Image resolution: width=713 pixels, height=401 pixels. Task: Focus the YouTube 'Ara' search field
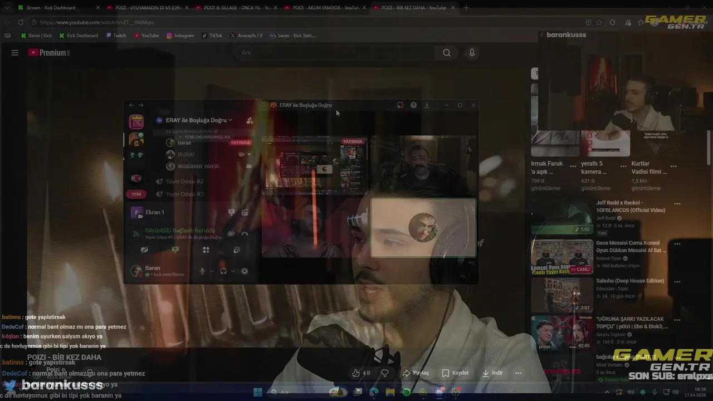(337, 52)
